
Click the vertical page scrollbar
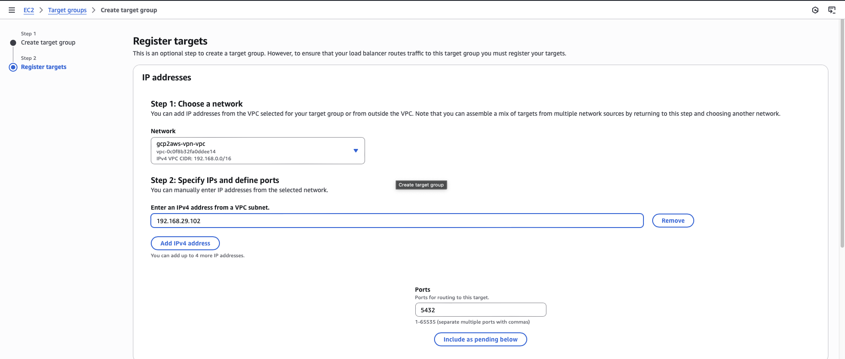point(842,131)
